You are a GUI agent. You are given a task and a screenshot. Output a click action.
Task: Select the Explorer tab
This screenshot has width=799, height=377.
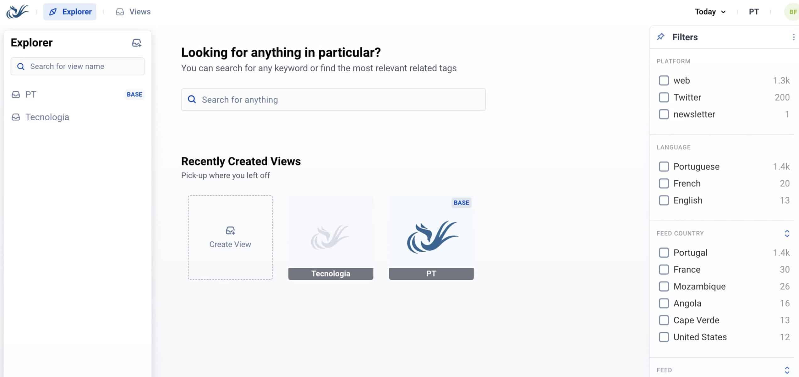point(70,12)
